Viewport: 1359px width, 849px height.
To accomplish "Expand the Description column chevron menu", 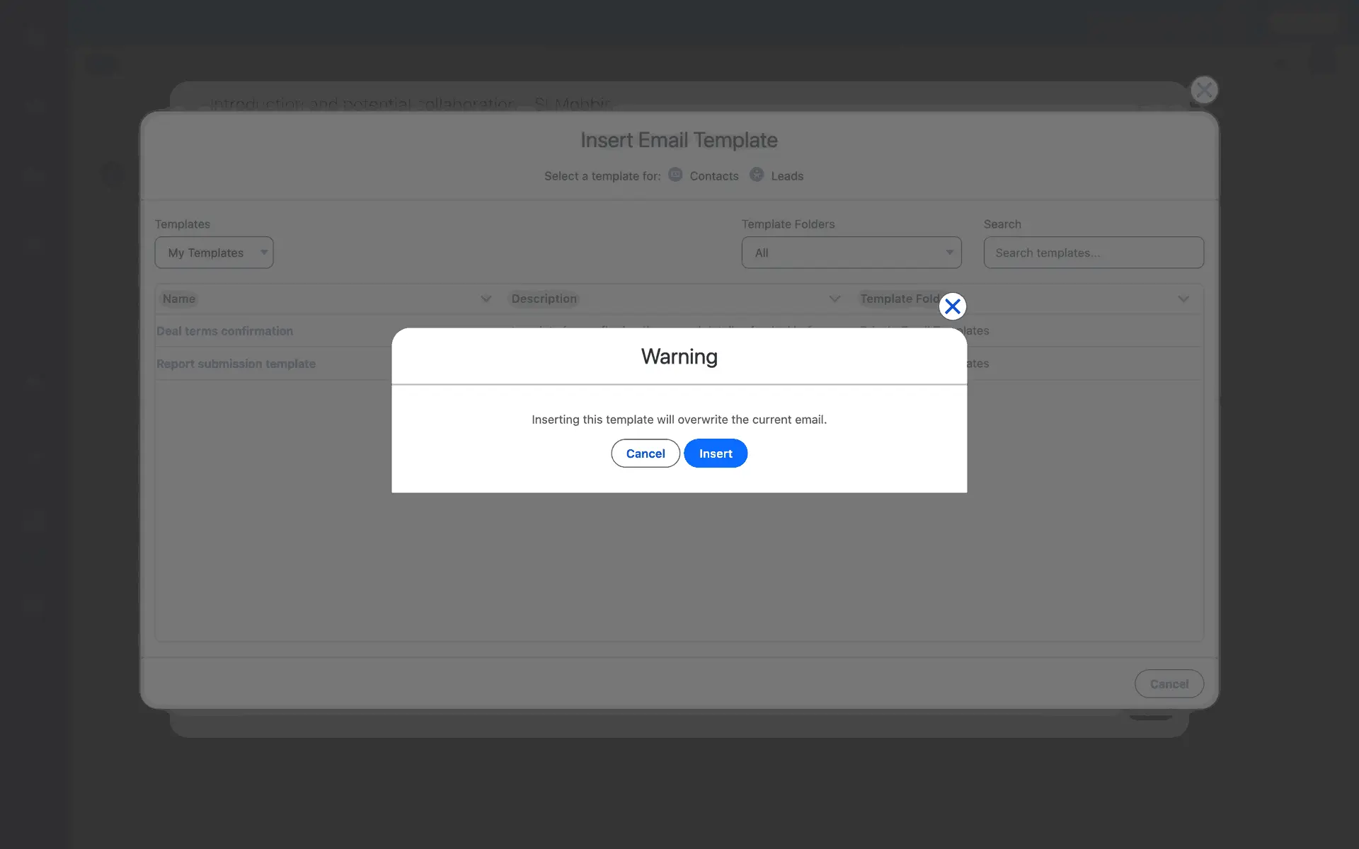I will coord(835,299).
